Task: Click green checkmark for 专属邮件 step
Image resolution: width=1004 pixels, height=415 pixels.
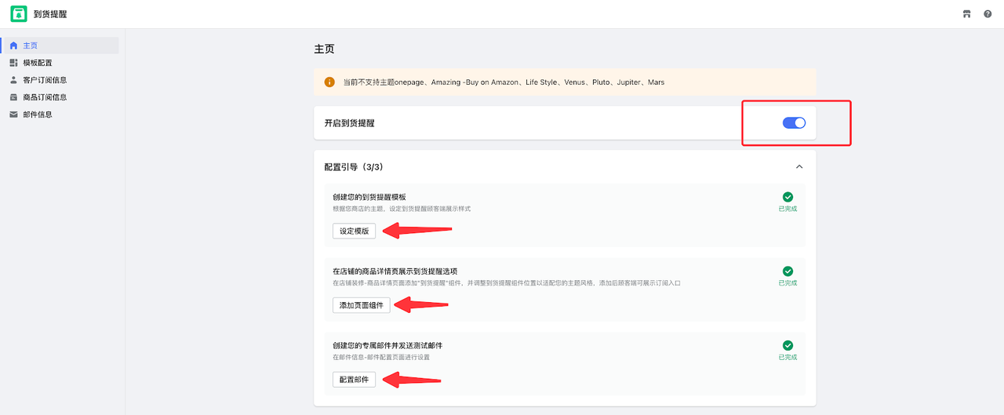Action: pos(788,345)
